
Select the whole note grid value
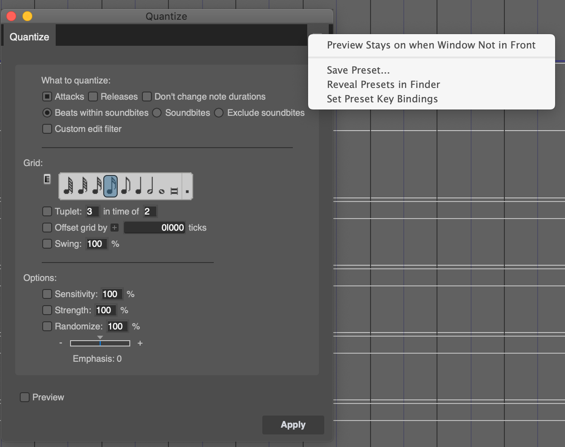[x=162, y=186]
